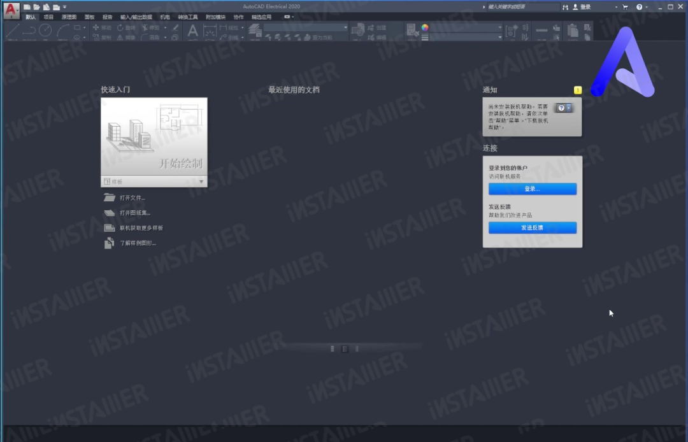
Task: Open the 精选应用 ribbon tab
Action: (x=262, y=17)
